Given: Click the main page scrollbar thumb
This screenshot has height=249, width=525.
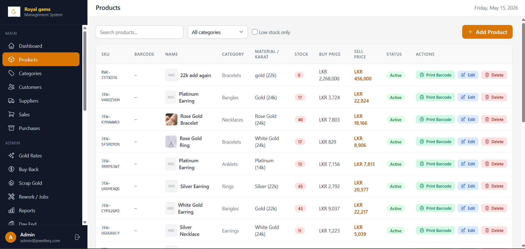Looking at the screenshot, I should tap(523, 73).
